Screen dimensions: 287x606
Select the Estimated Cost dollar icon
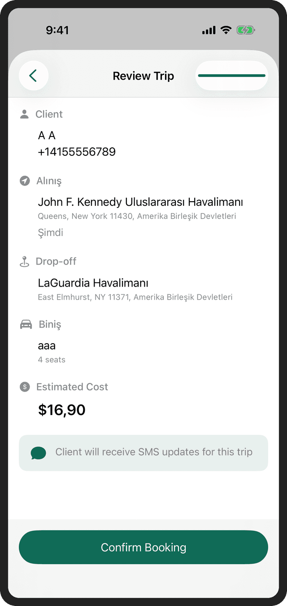[24, 386]
